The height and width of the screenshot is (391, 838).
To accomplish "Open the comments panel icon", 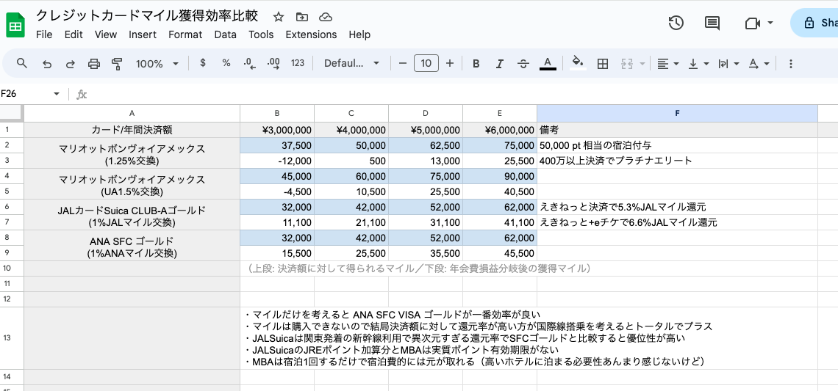I will click(x=712, y=23).
